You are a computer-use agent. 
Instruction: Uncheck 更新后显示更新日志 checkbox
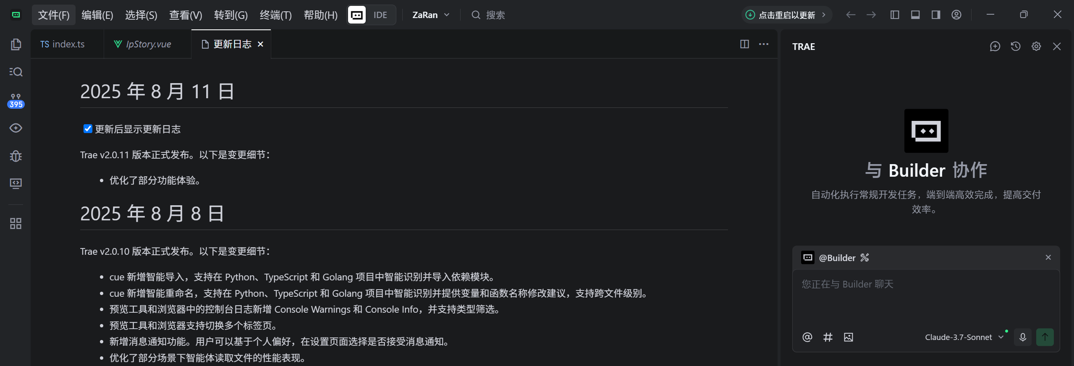(x=88, y=128)
